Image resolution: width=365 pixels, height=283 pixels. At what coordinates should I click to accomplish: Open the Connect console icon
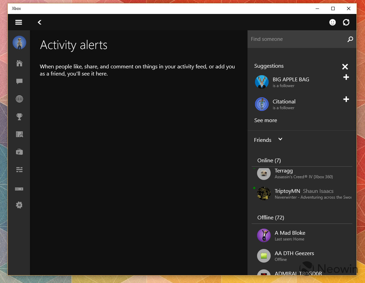pos(19,189)
